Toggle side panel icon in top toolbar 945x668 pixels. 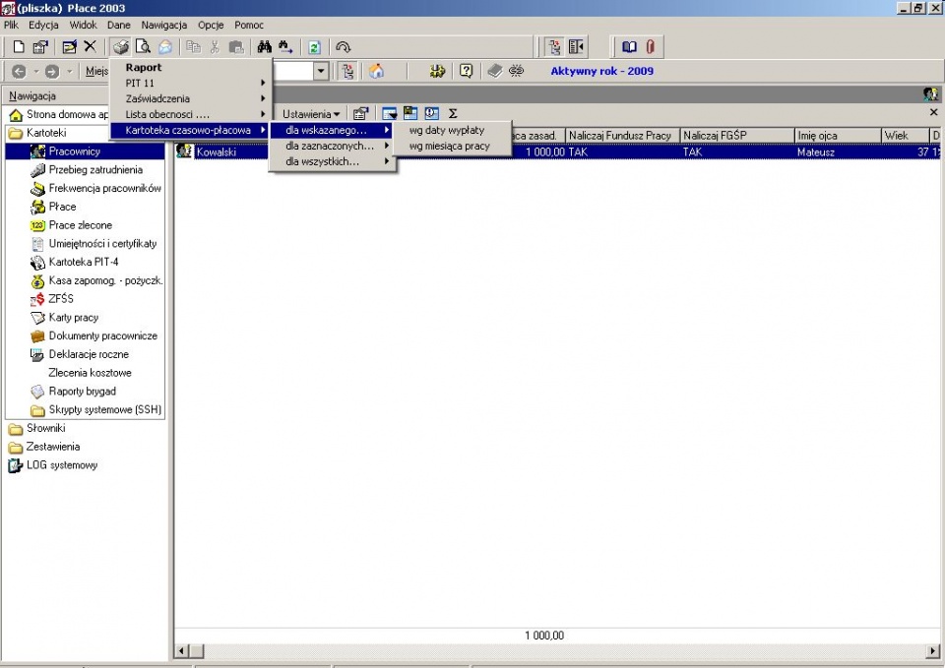tap(576, 47)
